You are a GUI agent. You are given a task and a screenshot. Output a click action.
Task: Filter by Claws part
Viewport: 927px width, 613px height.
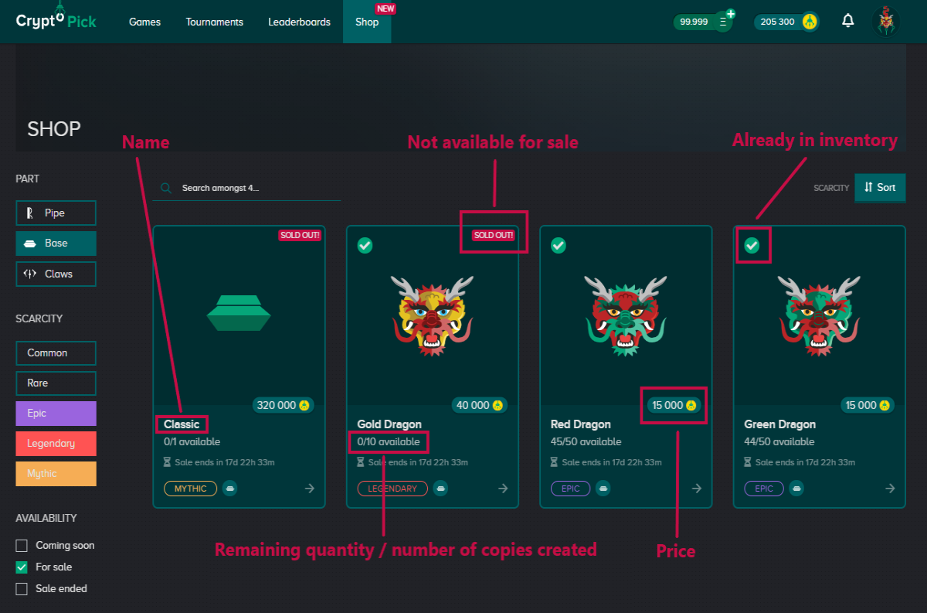point(56,274)
